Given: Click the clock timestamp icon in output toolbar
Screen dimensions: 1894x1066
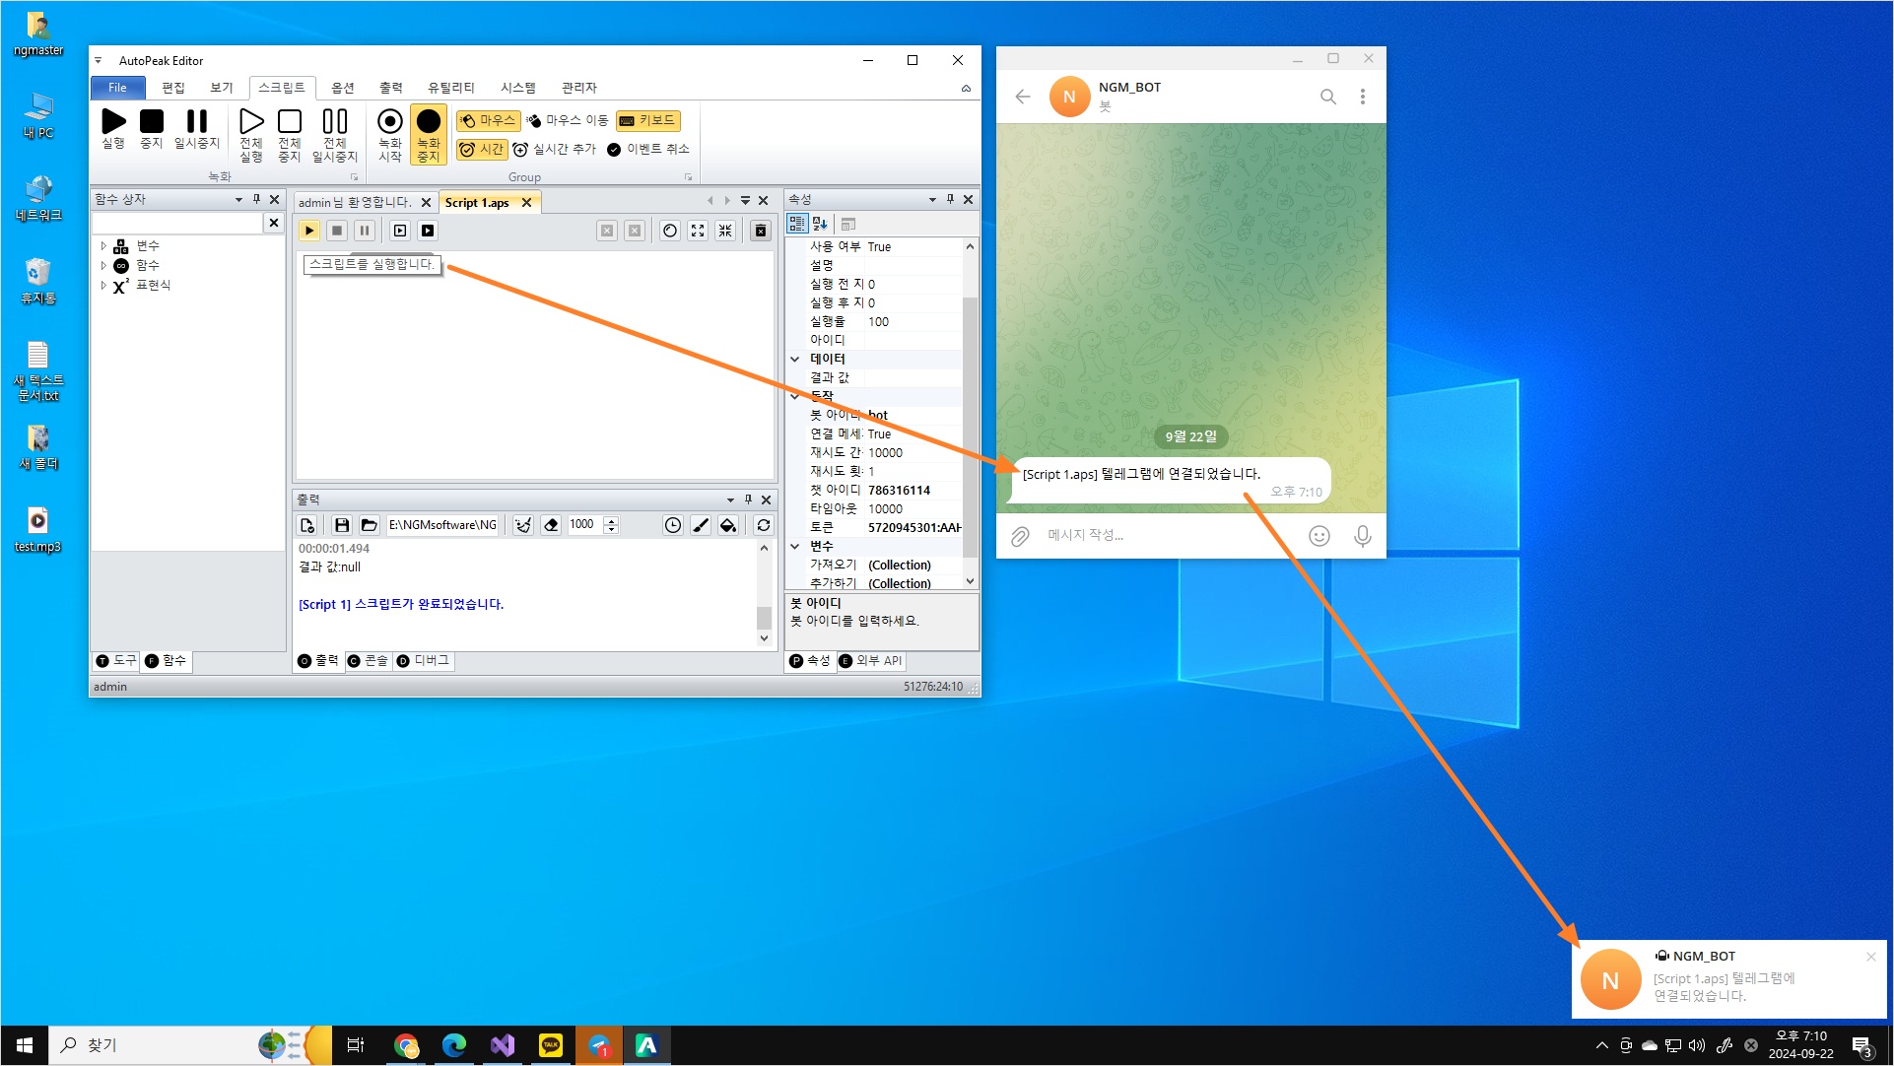Looking at the screenshot, I should click(x=672, y=525).
